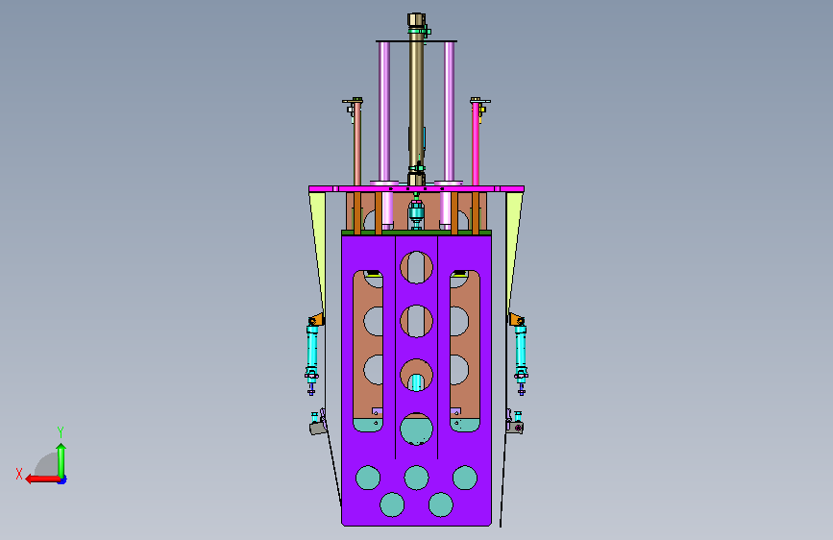Select the topmost circular hole in the center column
Screen dimensions: 833x540
417,267
